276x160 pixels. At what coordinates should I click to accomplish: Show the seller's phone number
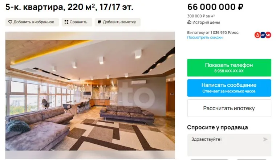tap(229, 68)
